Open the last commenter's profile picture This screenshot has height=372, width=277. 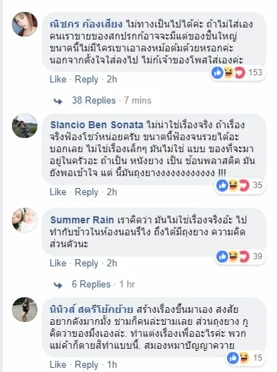25,309
